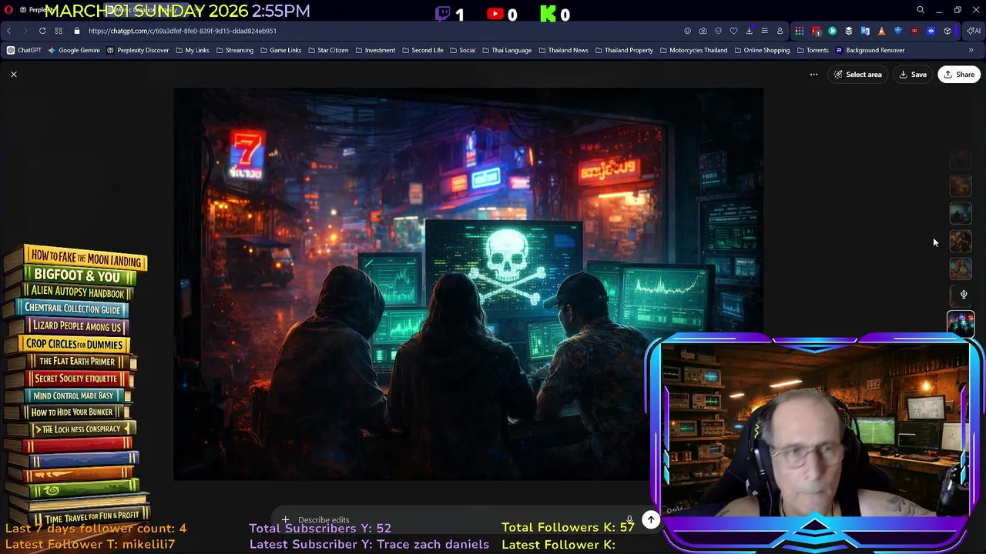The height and width of the screenshot is (554, 986).
Task: Click the stacked layers extension icon
Action: click(x=849, y=31)
